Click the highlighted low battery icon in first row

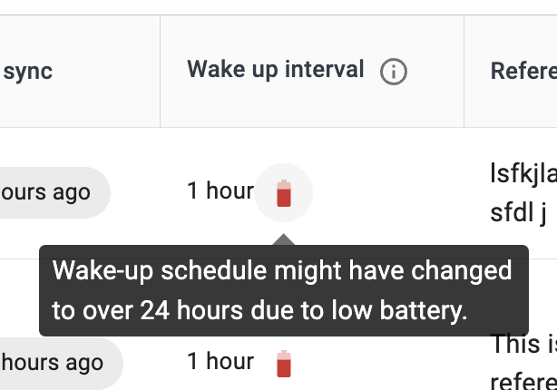283,192
